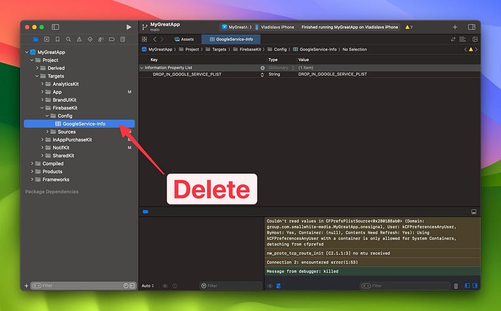Click the info icon beside variables Auto menu

pyautogui.click(x=175, y=286)
